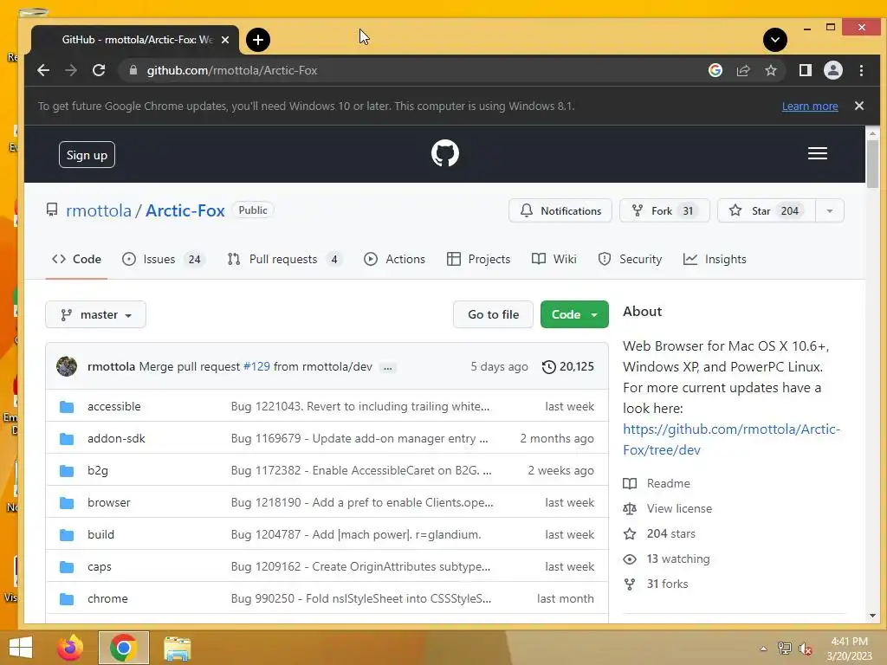
Task: Switch to the Pull requests tab
Action: coord(284,259)
